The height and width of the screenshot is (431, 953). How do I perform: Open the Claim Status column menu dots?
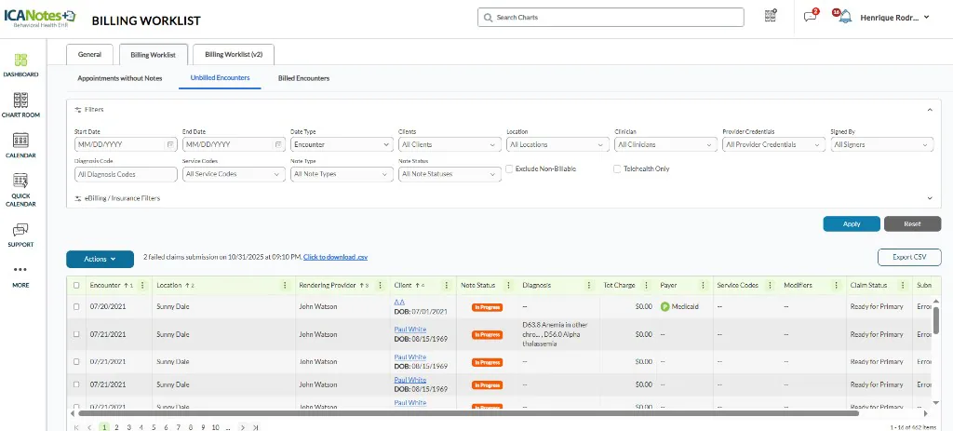pos(903,285)
